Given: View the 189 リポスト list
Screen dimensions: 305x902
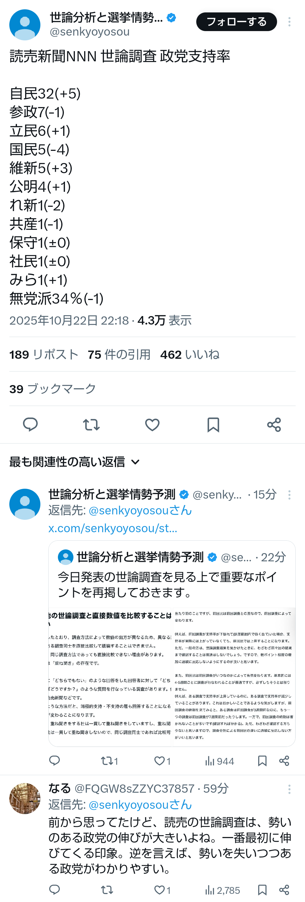Looking at the screenshot, I should pyautogui.click(x=44, y=354).
